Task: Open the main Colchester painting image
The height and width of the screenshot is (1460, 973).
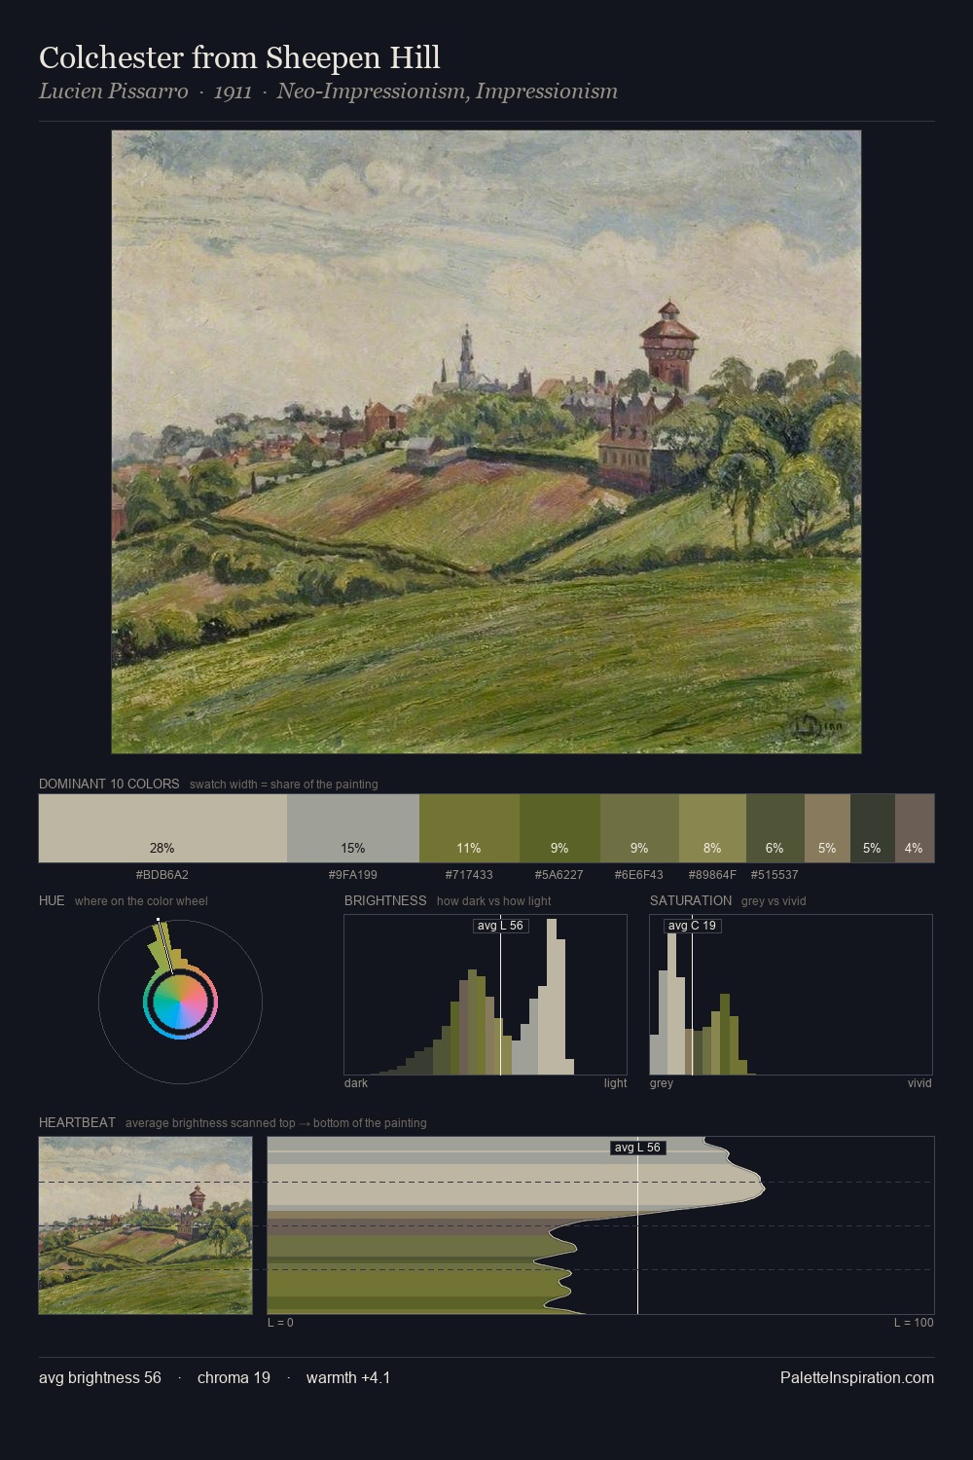Action: point(486,442)
